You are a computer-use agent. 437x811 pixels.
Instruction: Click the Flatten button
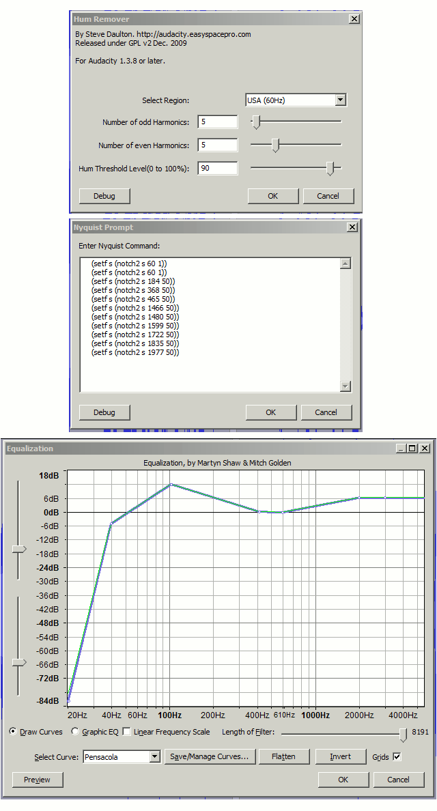click(x=283, y=756)
